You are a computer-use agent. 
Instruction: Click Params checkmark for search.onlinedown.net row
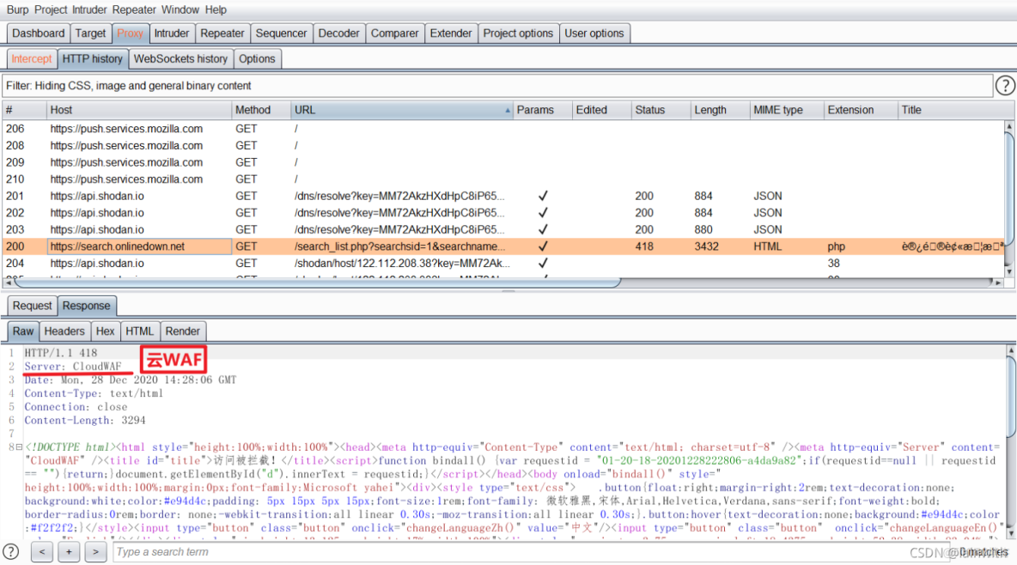click(543, 246)
